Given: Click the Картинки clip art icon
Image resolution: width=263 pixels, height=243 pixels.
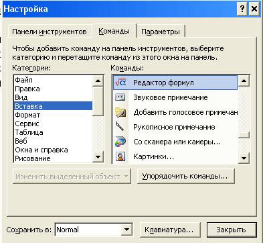Looking at the screenshot, I should [x=120, y=156].
